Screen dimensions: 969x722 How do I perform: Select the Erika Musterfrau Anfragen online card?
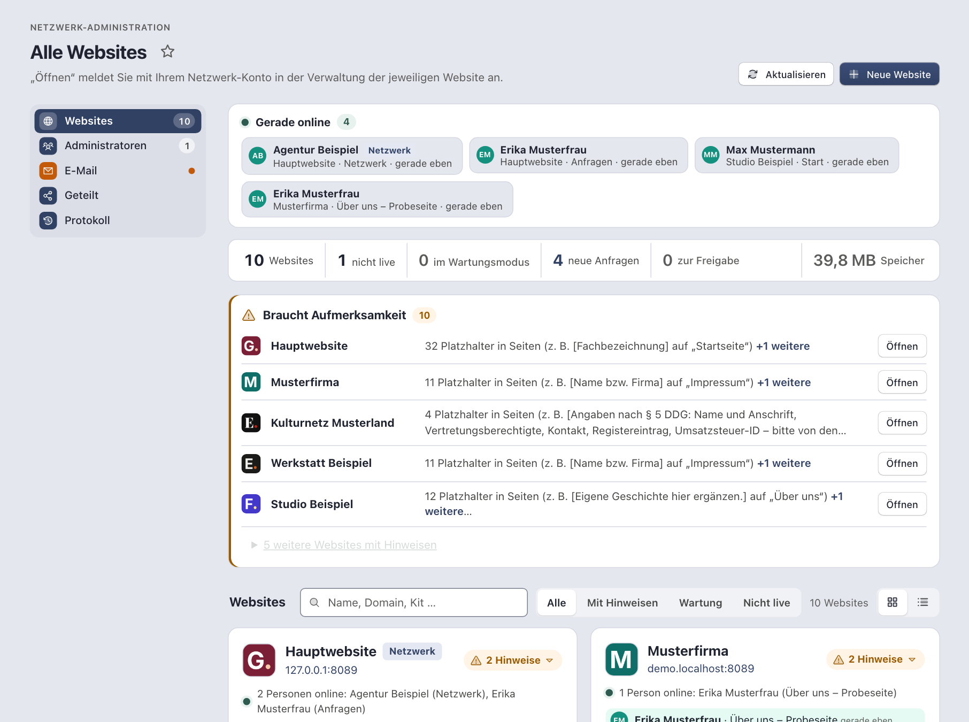pos(579,155)
